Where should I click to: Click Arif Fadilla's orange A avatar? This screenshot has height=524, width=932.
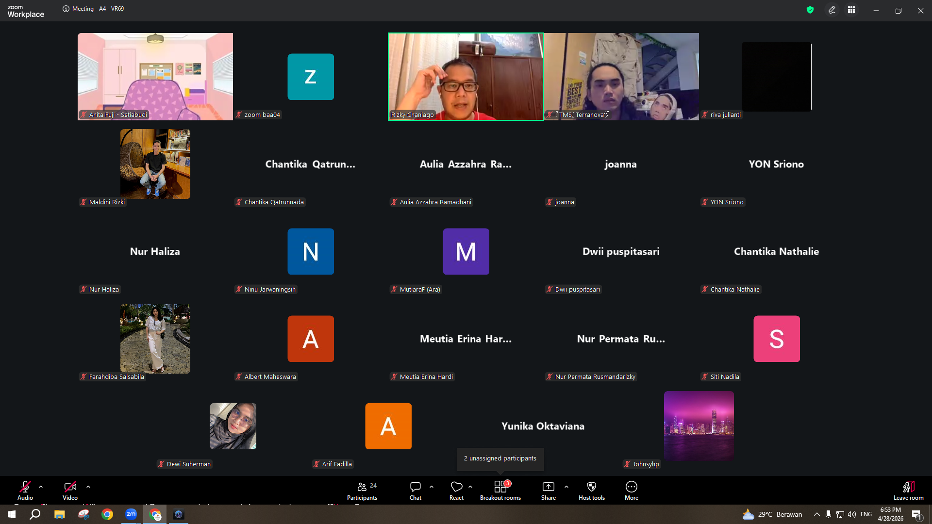pos(388,426)
